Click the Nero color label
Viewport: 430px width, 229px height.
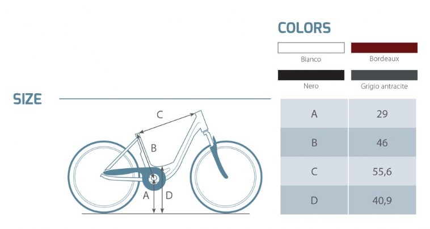click(x=311, y=86)
